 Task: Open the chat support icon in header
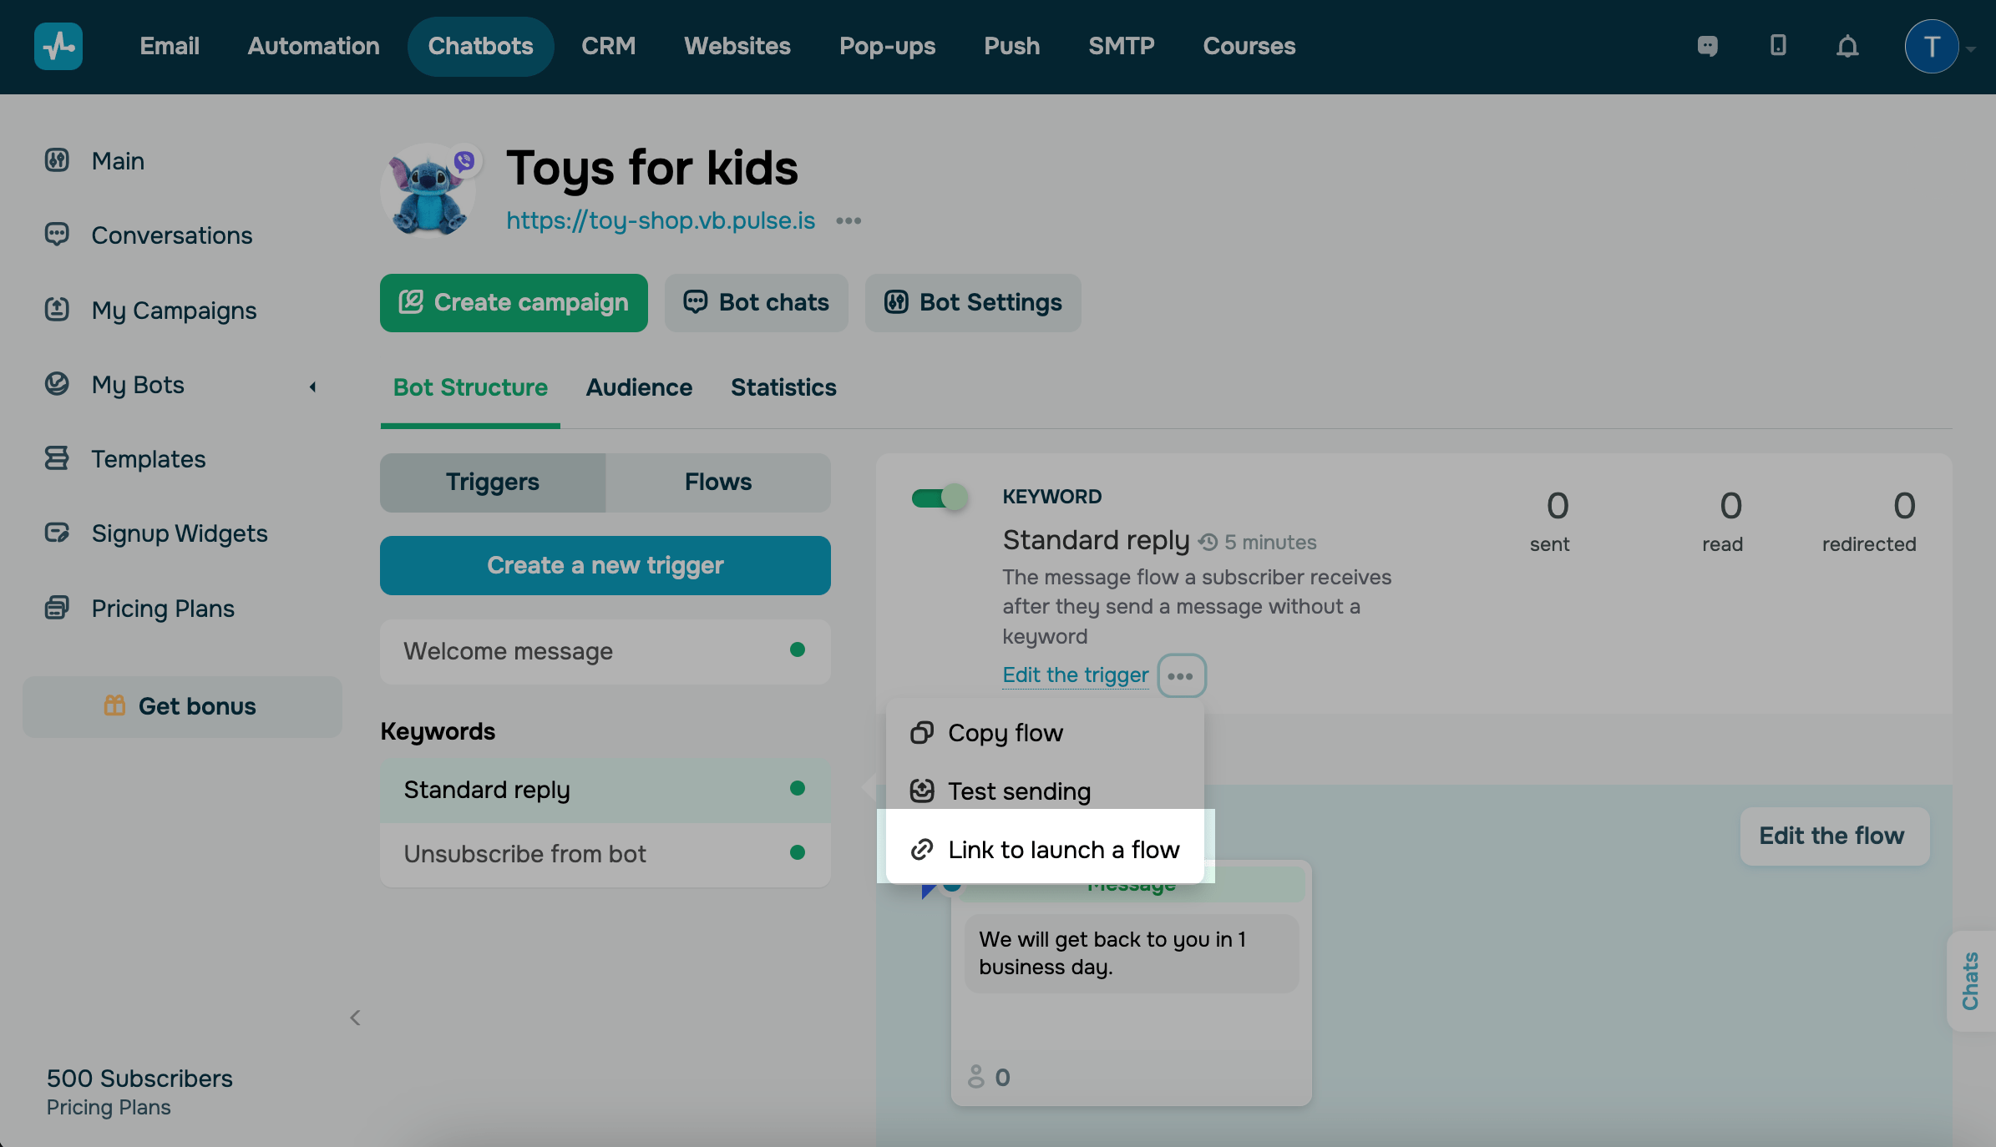[1708, 46]
